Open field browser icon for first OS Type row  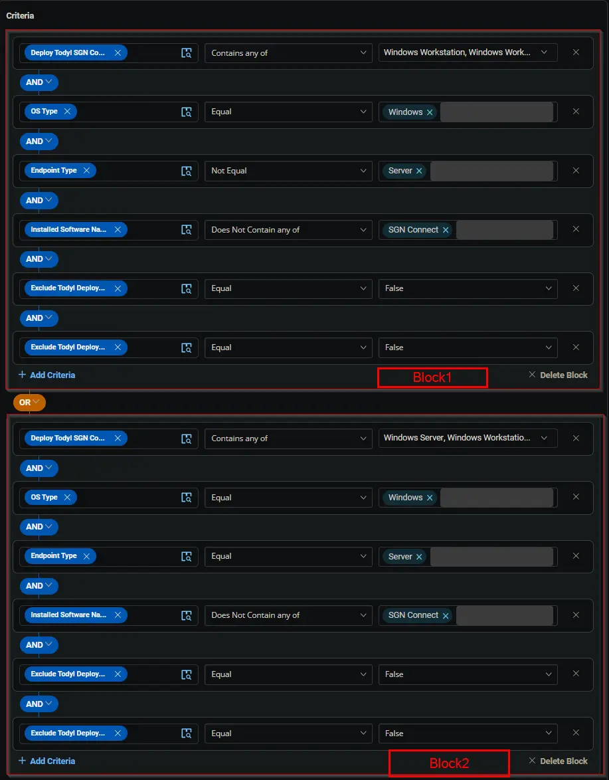(x=187, y=112)
